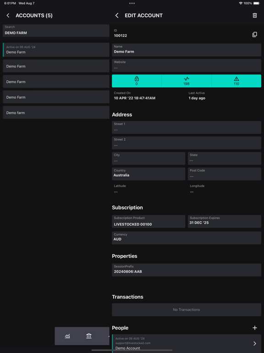Edit the Street 2 field
The image size is (264, 353).
tap(187, 143)
